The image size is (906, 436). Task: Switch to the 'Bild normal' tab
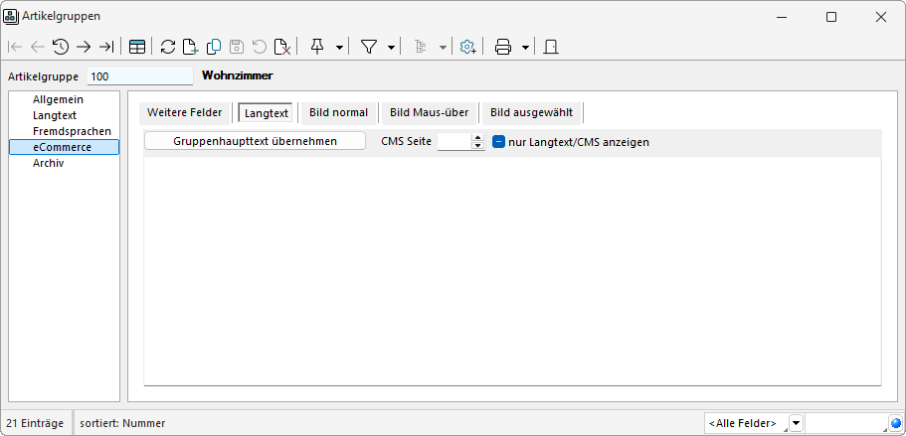click(x=338, y=112)
